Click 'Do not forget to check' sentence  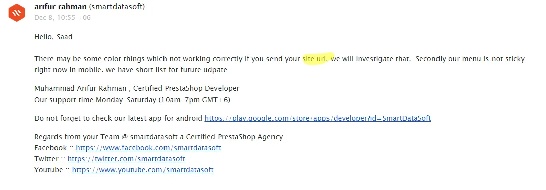pyautogui.click(x=119, y=118)
